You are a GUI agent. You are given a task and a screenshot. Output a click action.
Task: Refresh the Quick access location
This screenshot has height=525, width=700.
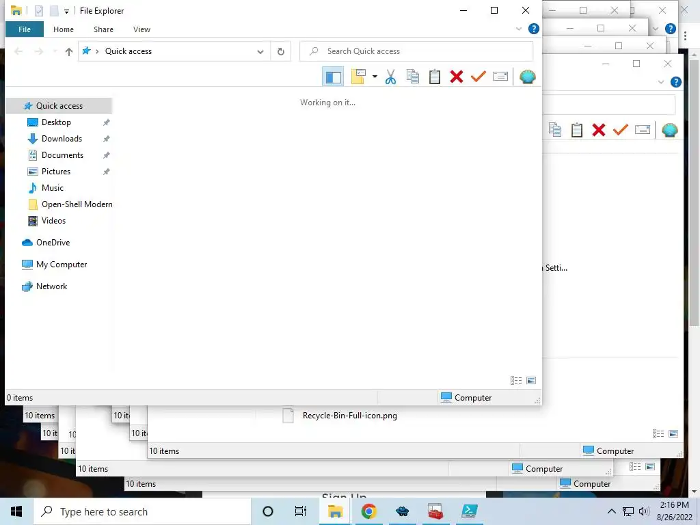[281, 51]
